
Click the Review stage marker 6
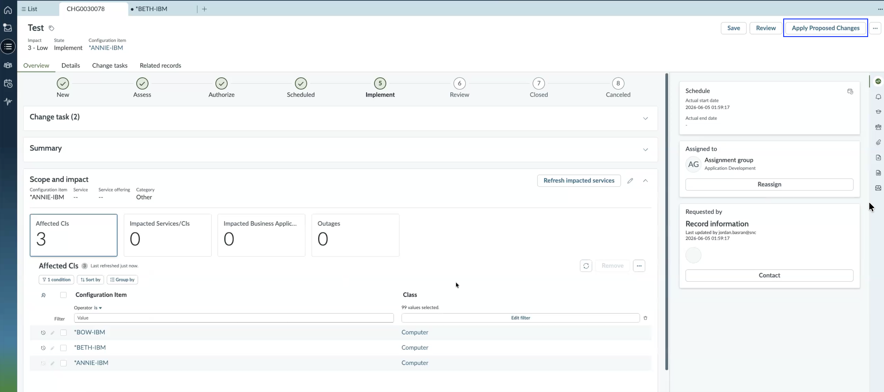[459, 83]
